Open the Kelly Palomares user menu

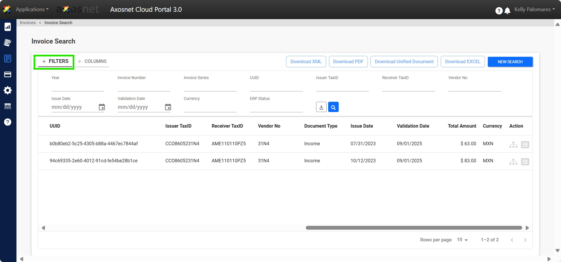(534, 9)
